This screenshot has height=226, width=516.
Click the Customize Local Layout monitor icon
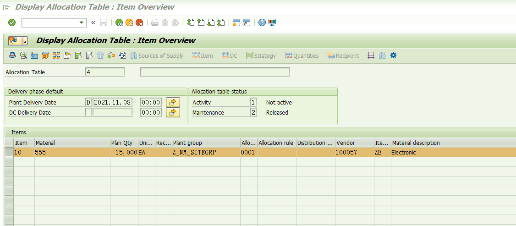click(x=272, y=23)
